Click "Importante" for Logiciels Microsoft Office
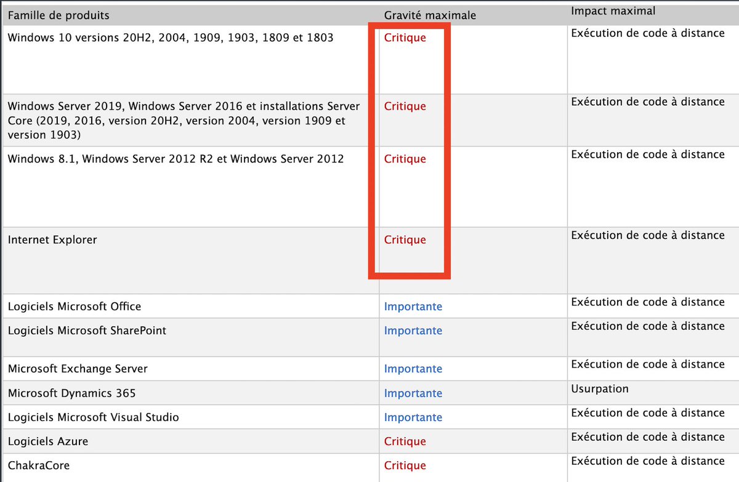This screenshot has width=739, height=482. point(413,307)
